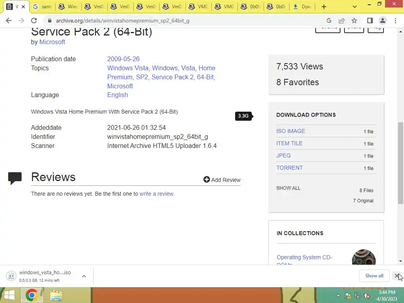
Task: Click the address bar URL
Action: pos(123,21)
